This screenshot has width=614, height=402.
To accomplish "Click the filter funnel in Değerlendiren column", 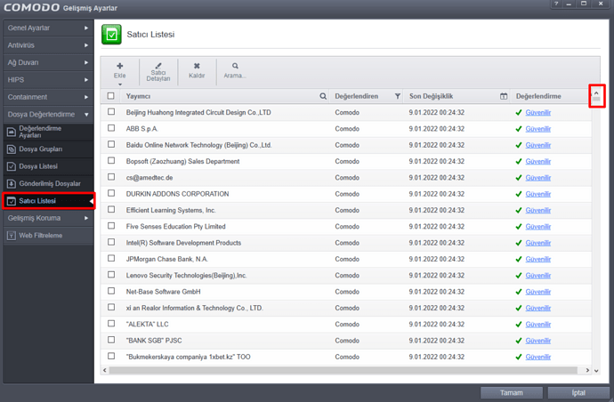I will coord(397,96).
